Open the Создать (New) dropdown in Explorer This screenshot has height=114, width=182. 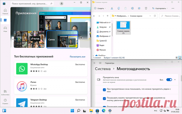click(x=100, y=8)
